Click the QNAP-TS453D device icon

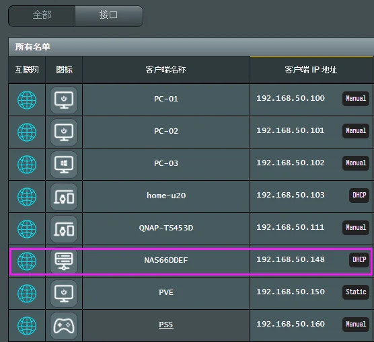click(x=64, y=229)
